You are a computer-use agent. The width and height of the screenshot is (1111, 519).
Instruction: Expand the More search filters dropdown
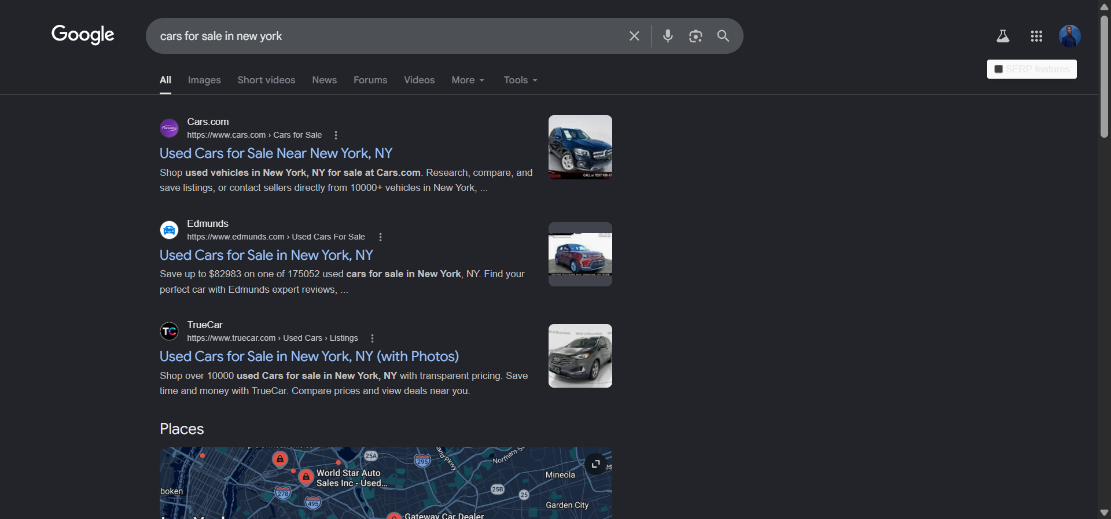point(468,80)
